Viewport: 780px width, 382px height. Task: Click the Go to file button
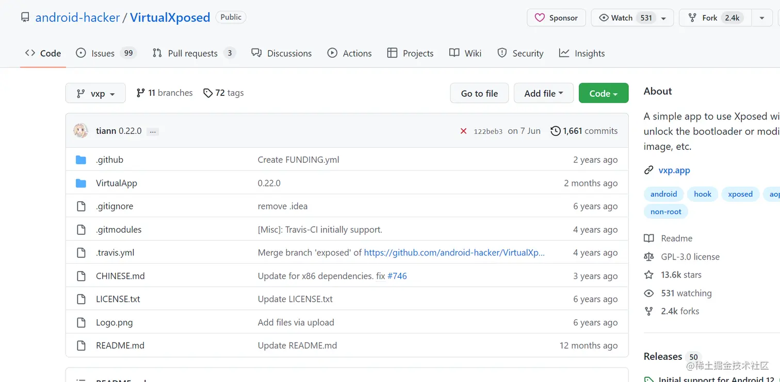click(479, 93)
